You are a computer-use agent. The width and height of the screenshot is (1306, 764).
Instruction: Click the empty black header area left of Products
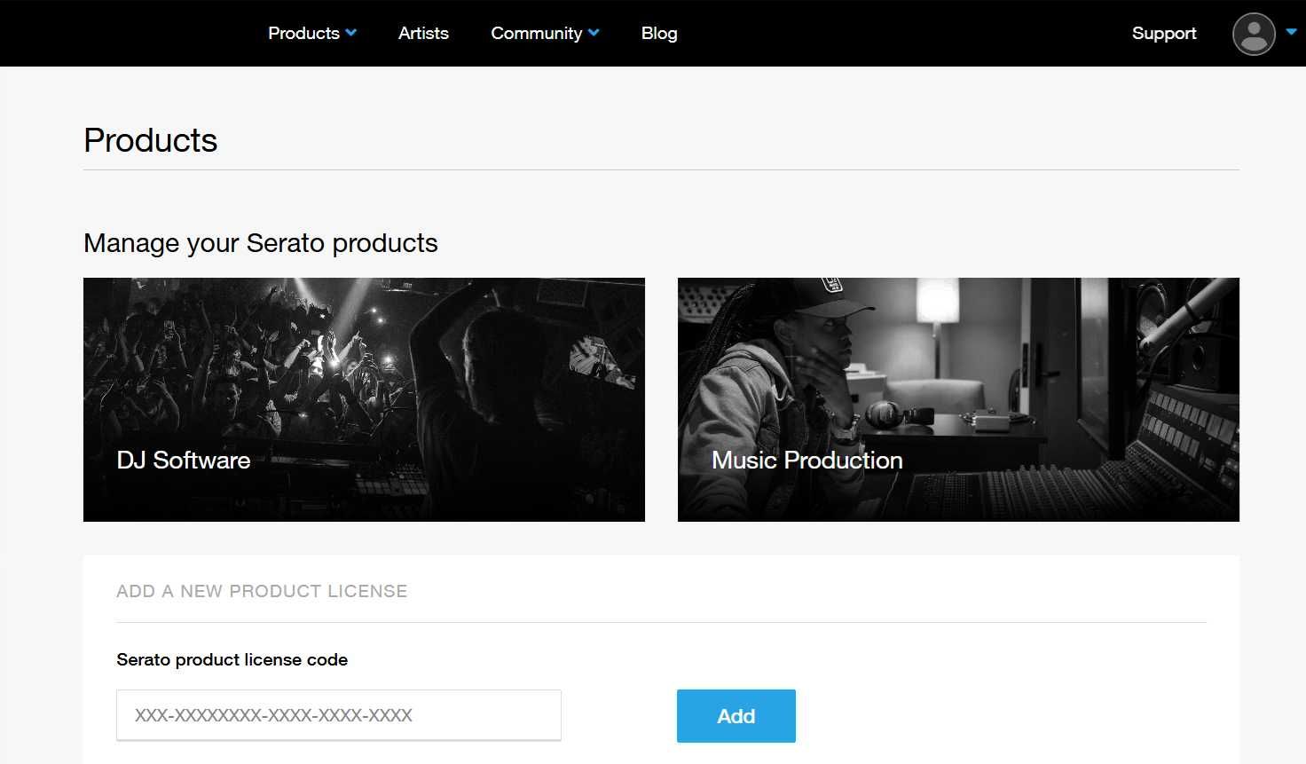click(x=124, y=33)
